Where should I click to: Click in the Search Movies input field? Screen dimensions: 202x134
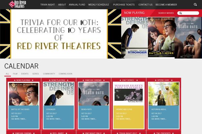188,13
